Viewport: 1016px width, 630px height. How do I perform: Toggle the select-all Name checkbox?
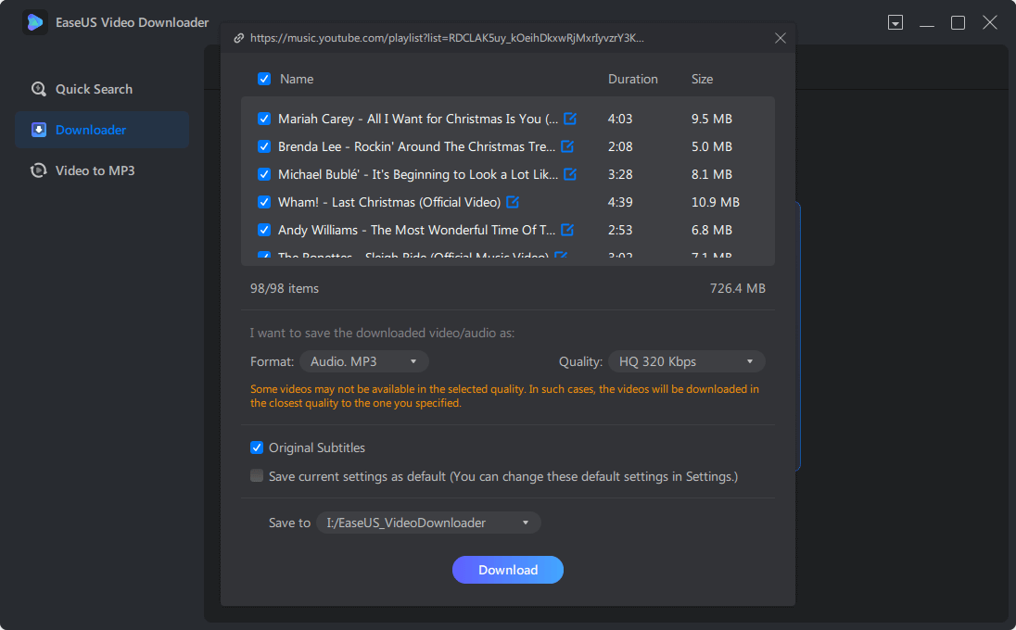coord(264,79)
